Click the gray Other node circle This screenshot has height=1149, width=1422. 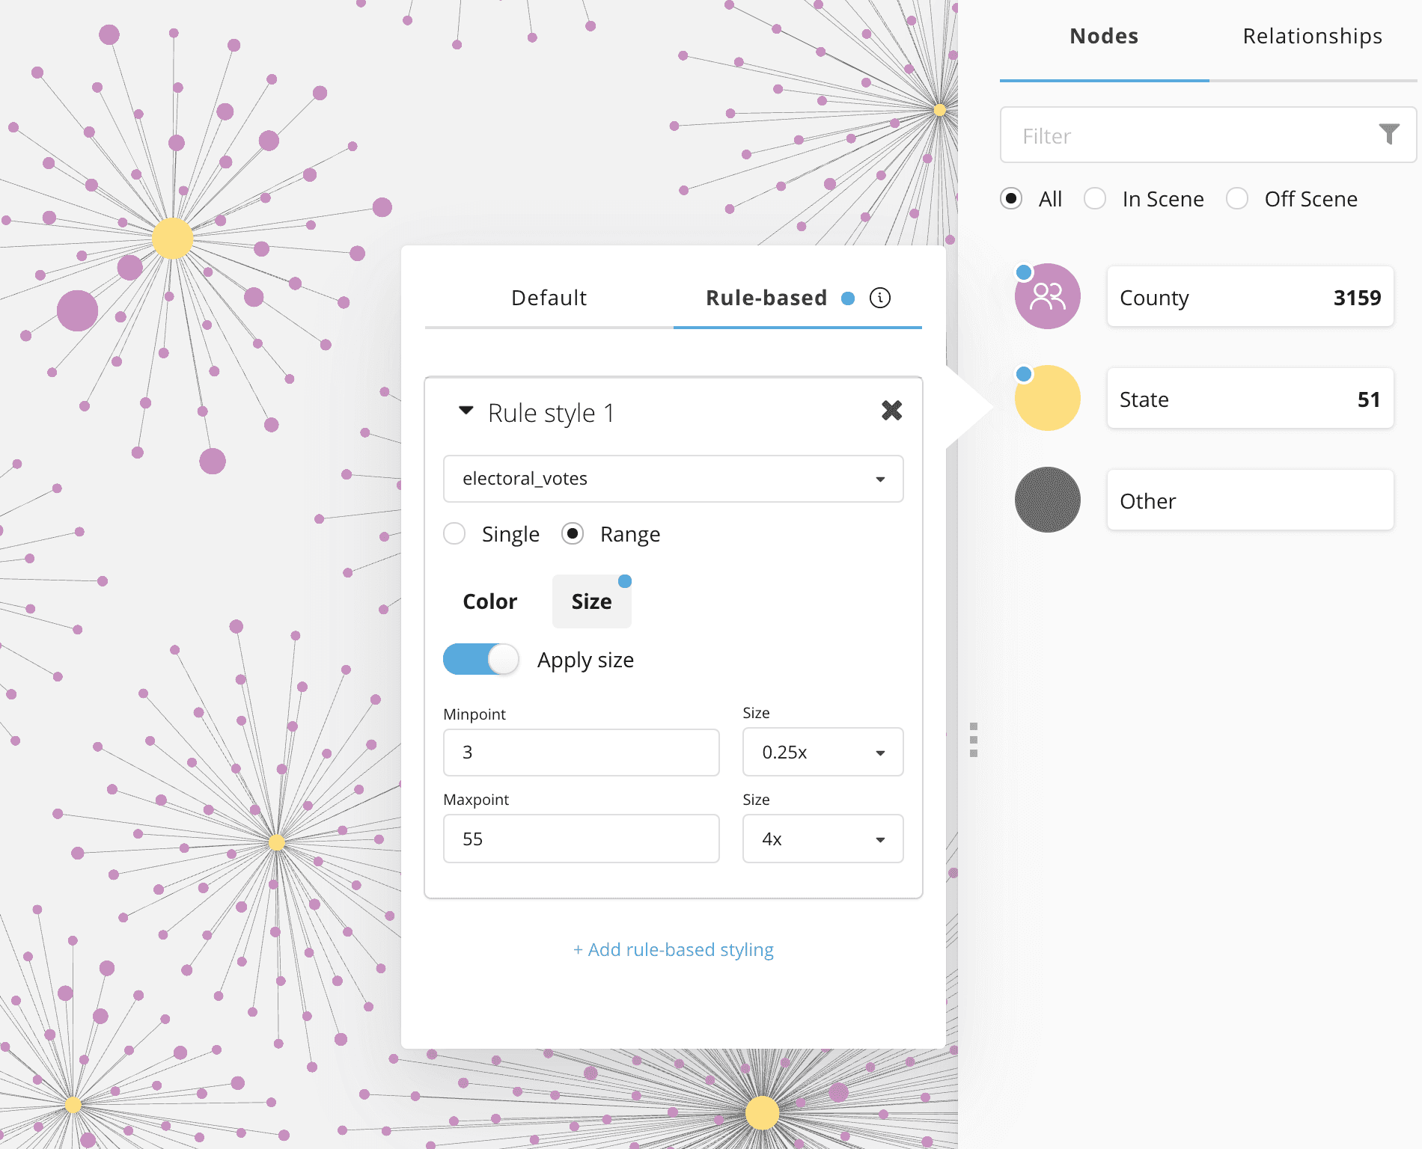click(x=1047, y=500)
